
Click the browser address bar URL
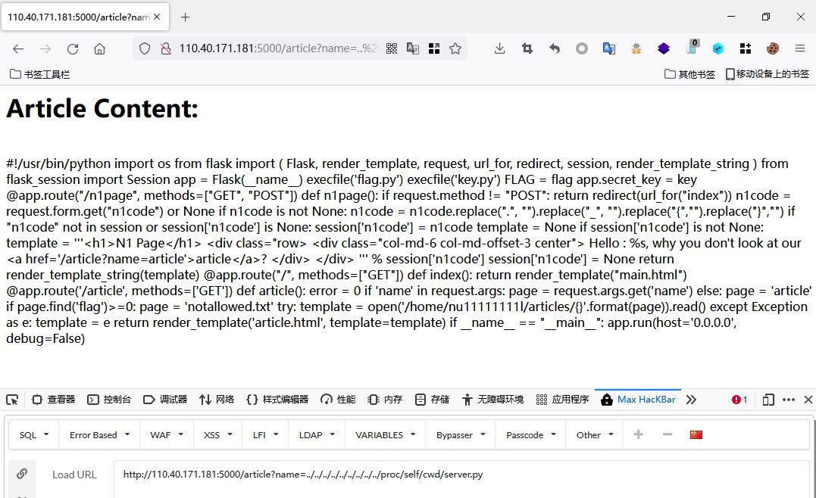[279, 49]
